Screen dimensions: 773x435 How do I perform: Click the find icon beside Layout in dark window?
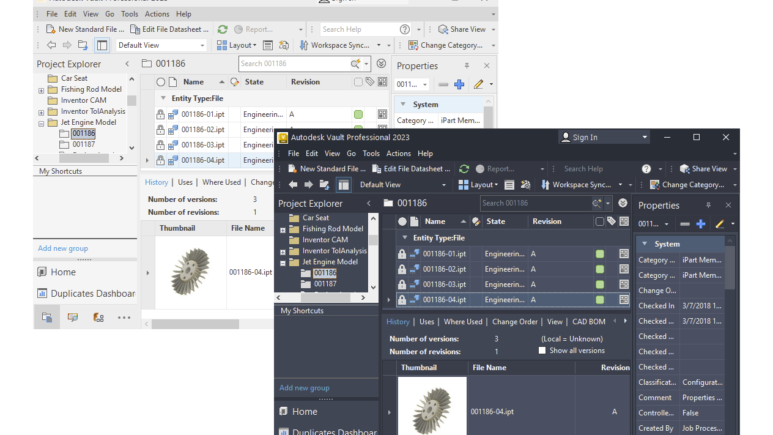click(x=525, y=185)
